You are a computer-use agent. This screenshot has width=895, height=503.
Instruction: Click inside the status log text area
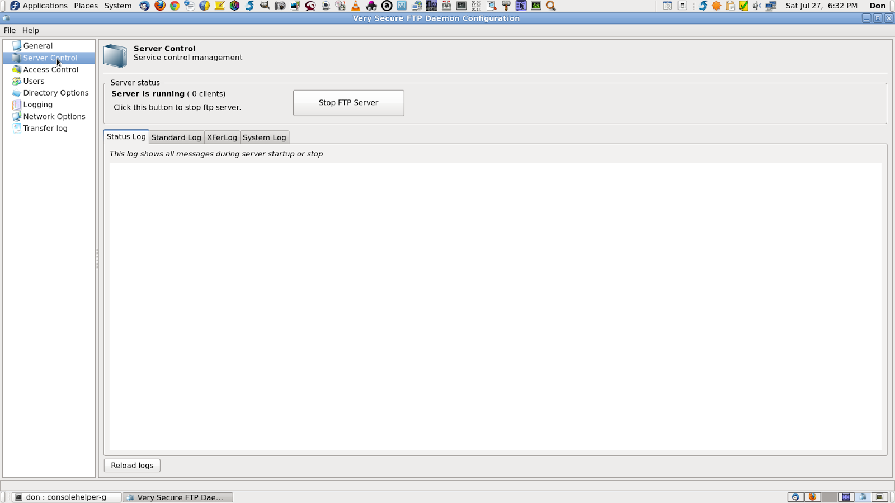pos(495,306)
